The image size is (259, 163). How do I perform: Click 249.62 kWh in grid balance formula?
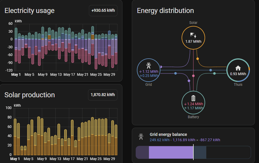click(160, 140)
